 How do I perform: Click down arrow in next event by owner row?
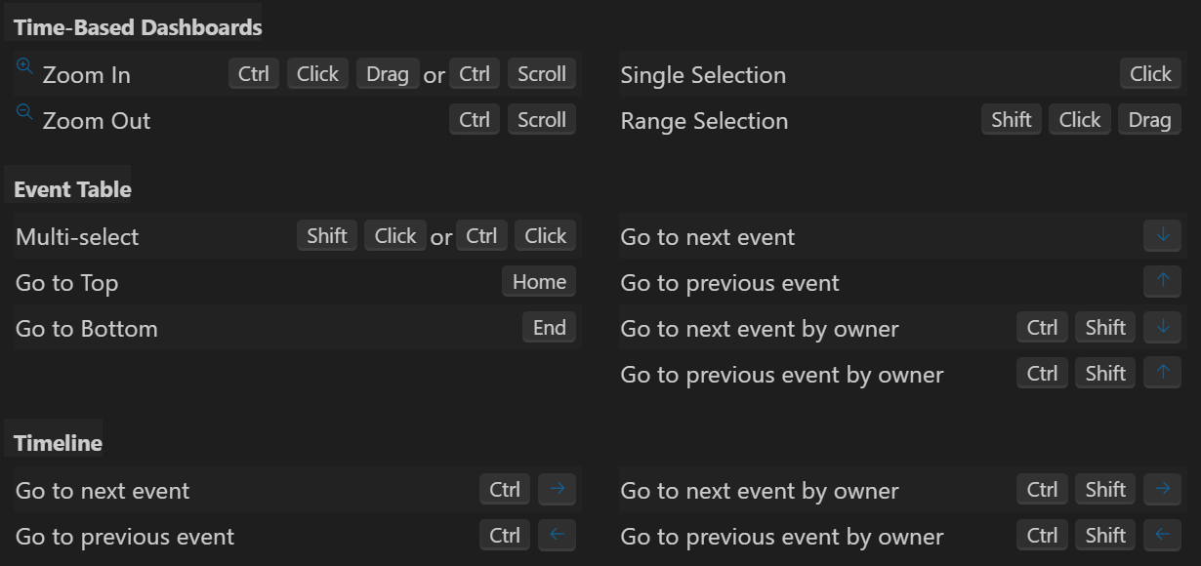1162,328
